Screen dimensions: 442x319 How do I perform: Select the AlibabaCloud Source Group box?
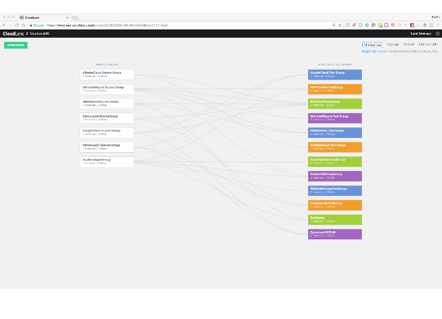[x=107, y=74]
